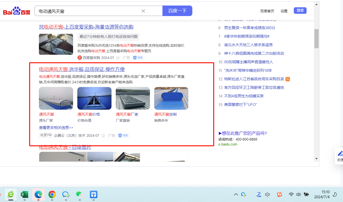The width and height of the screenshot is (343, 202).
Task: Open hot search 官方回应环卫工降薪停工致垃圾遍地
Action: (254, 88)
